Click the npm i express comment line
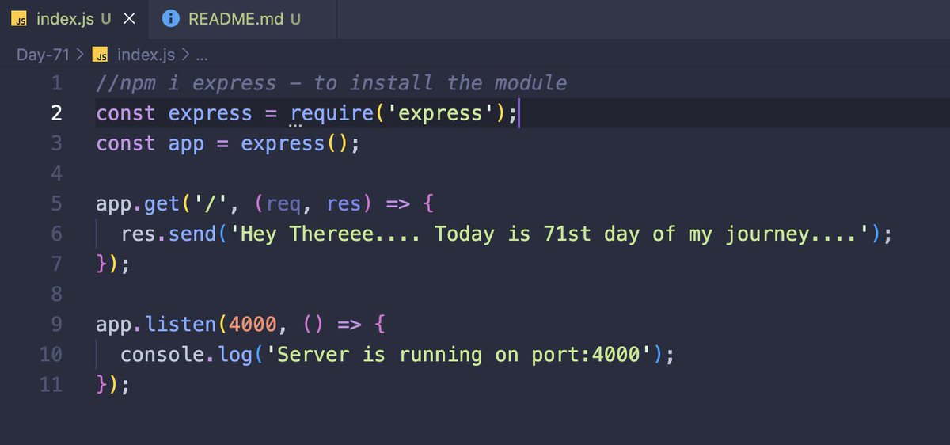The height and width of the screenshot is (445, 950). [332, 83]
